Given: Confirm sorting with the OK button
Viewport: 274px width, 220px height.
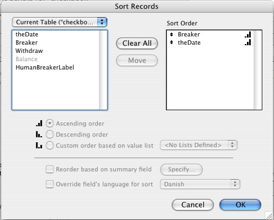Looking at the screenshot, I should coord(240,205).
